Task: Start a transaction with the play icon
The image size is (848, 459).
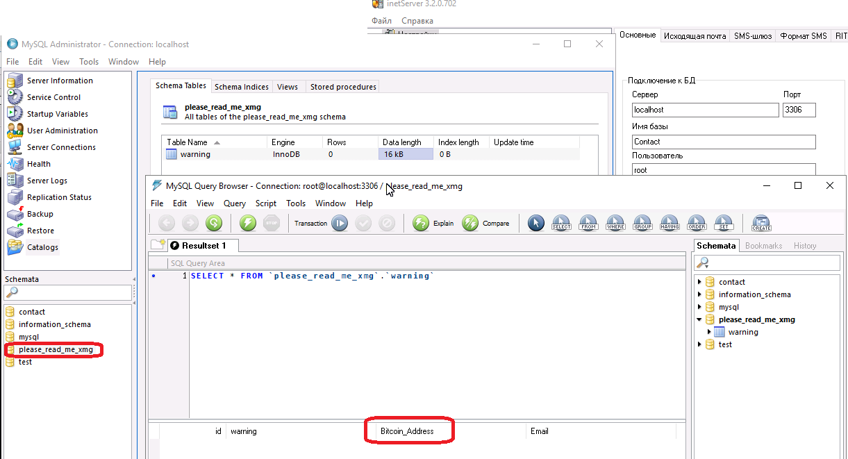Action: 340,223
